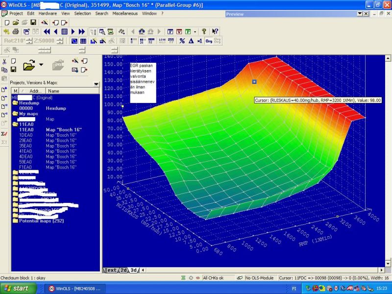Screen dimensions: 392x294
Task: Click the New project icon in top toolbar
Action: coord(7,23)
